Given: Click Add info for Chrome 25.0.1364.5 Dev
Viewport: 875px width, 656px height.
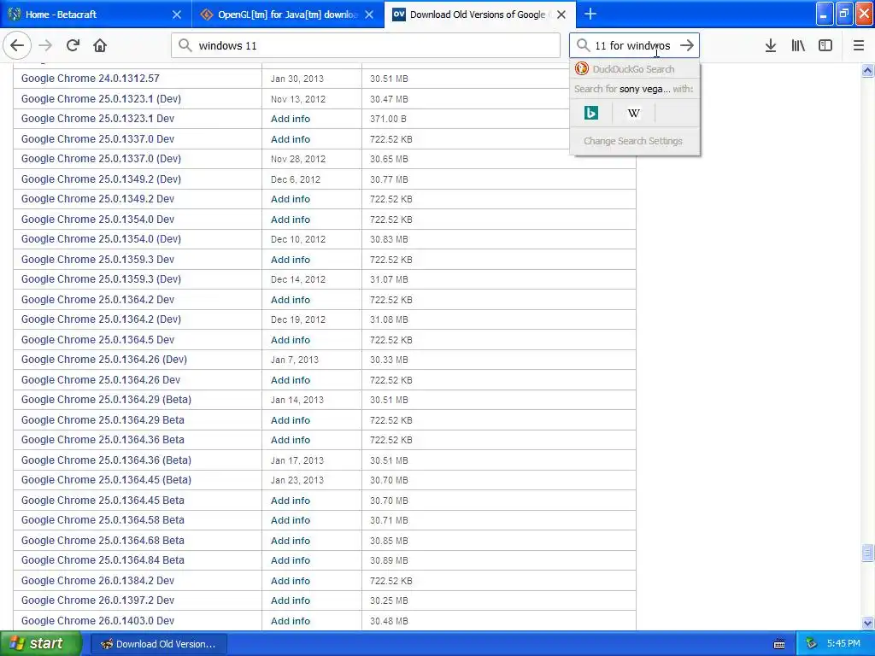Looking at the screenshot, I should tap(291, 340).
